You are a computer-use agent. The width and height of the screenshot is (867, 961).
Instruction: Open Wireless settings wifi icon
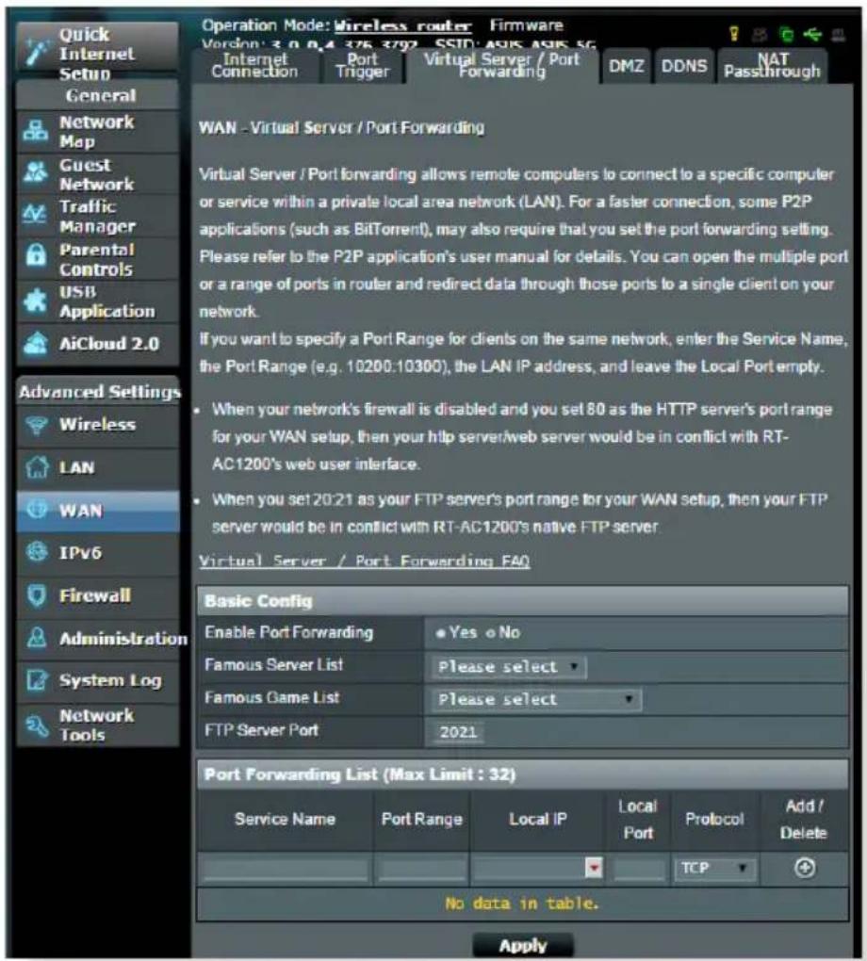pyautogui.click(x=37, y=425)
